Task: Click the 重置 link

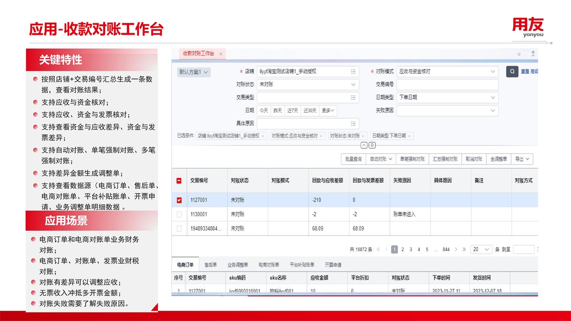Action: pos(525,72)
